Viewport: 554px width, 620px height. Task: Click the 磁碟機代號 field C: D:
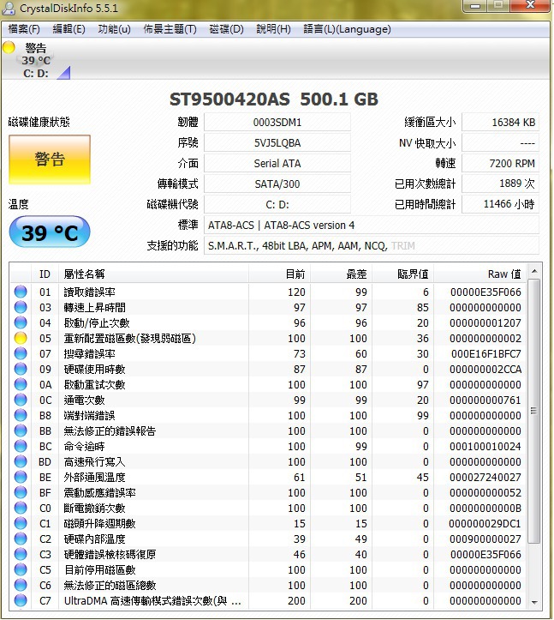point(277,204)
